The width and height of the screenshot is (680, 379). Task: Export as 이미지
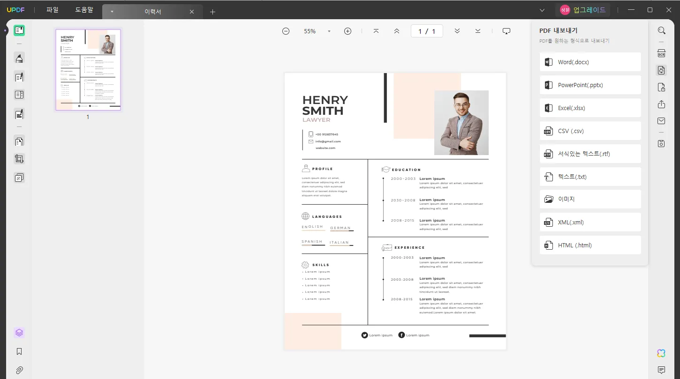(590, 199)
